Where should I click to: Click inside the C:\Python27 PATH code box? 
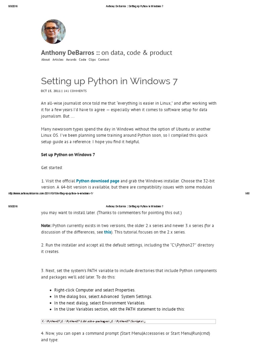pyautogui.click(x=128, y=321)
